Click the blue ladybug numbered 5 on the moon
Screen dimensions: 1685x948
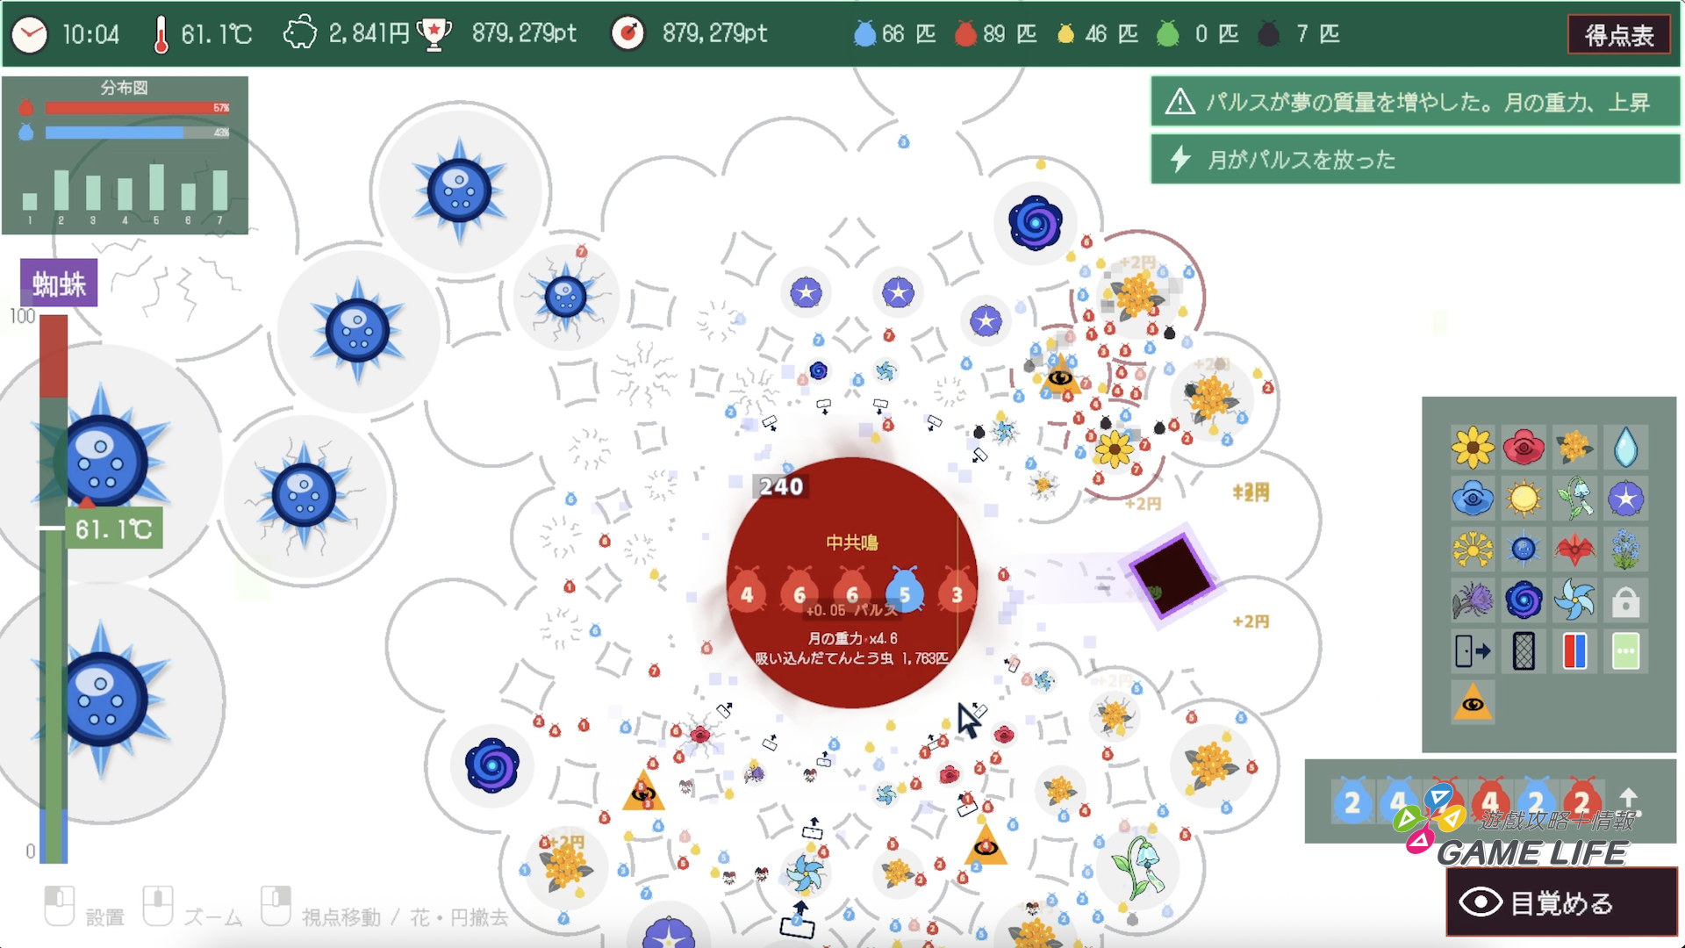point(904,591)
